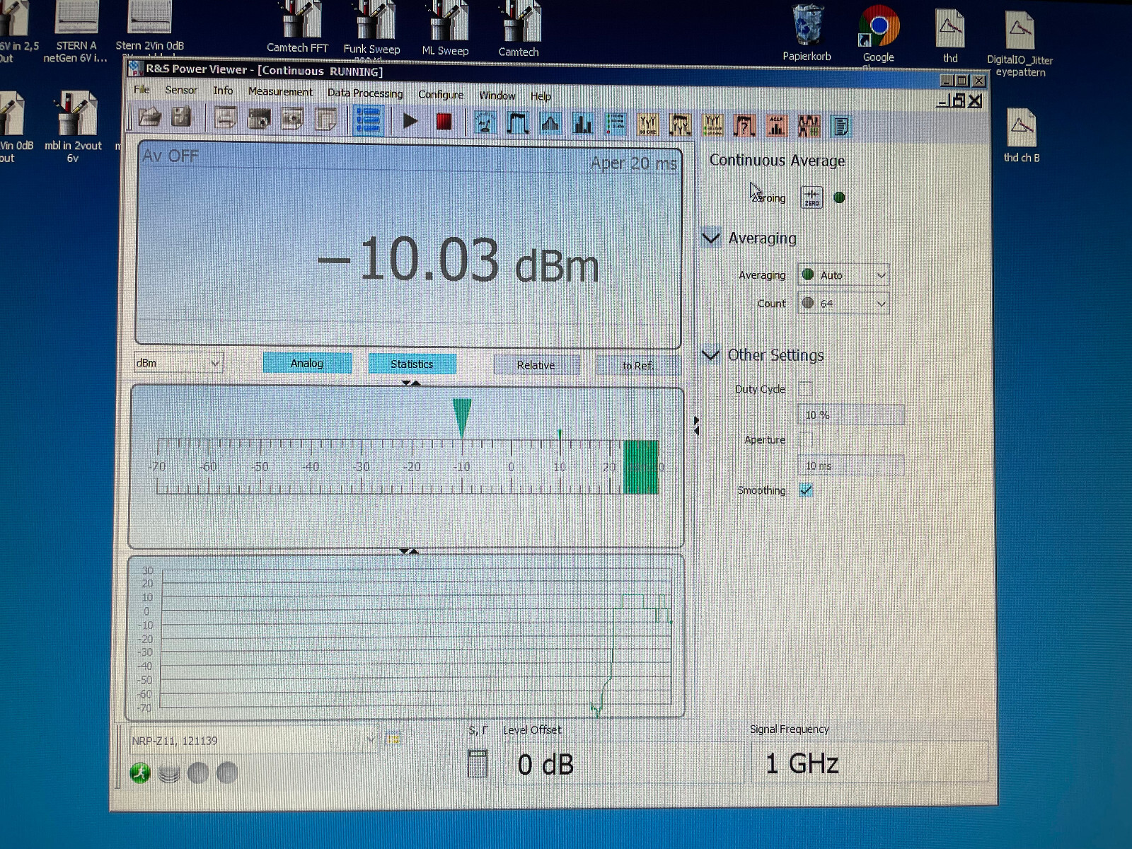Select the blue list view icon
Image resolution: width=1132 pixels, height=849 pixels.
pos(368,120)
